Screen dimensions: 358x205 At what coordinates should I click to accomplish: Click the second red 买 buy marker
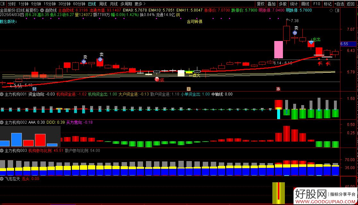tap(328, 63)
